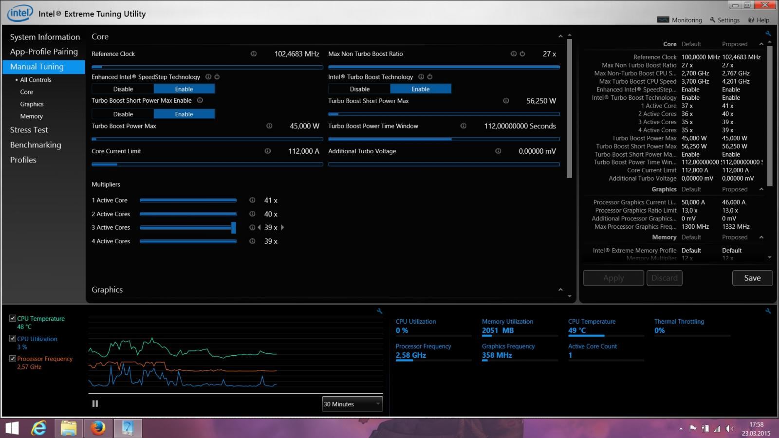Click info icon for 3 Active Cores multiplier
Image resolution: width=779 pixels, height=438 pixels.
pyautogui.click(x=252, y=227)
